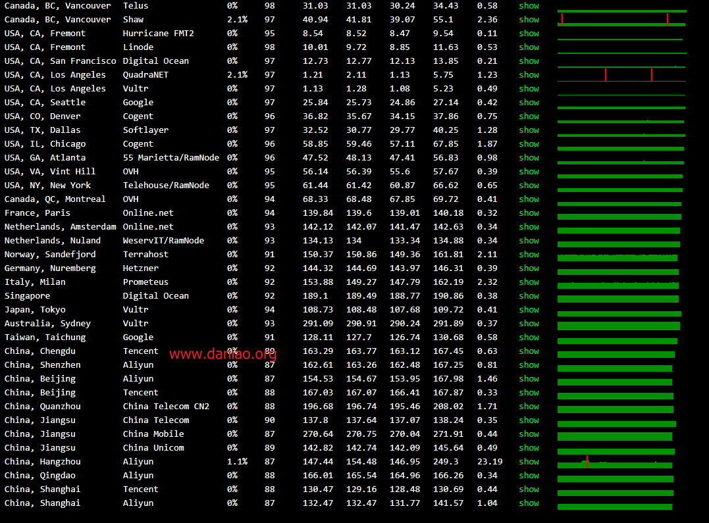This screenshot has height=523, width=709.
Task: Click the "WeservIT/RamNode" provider name
Action: click(x=163, y=241)
